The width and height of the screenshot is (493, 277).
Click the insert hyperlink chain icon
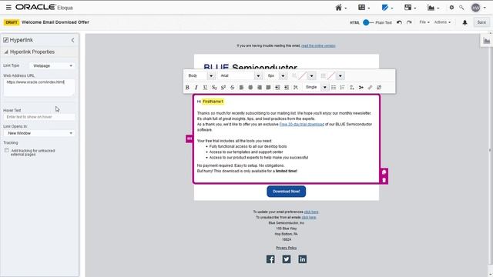(370, 87)
